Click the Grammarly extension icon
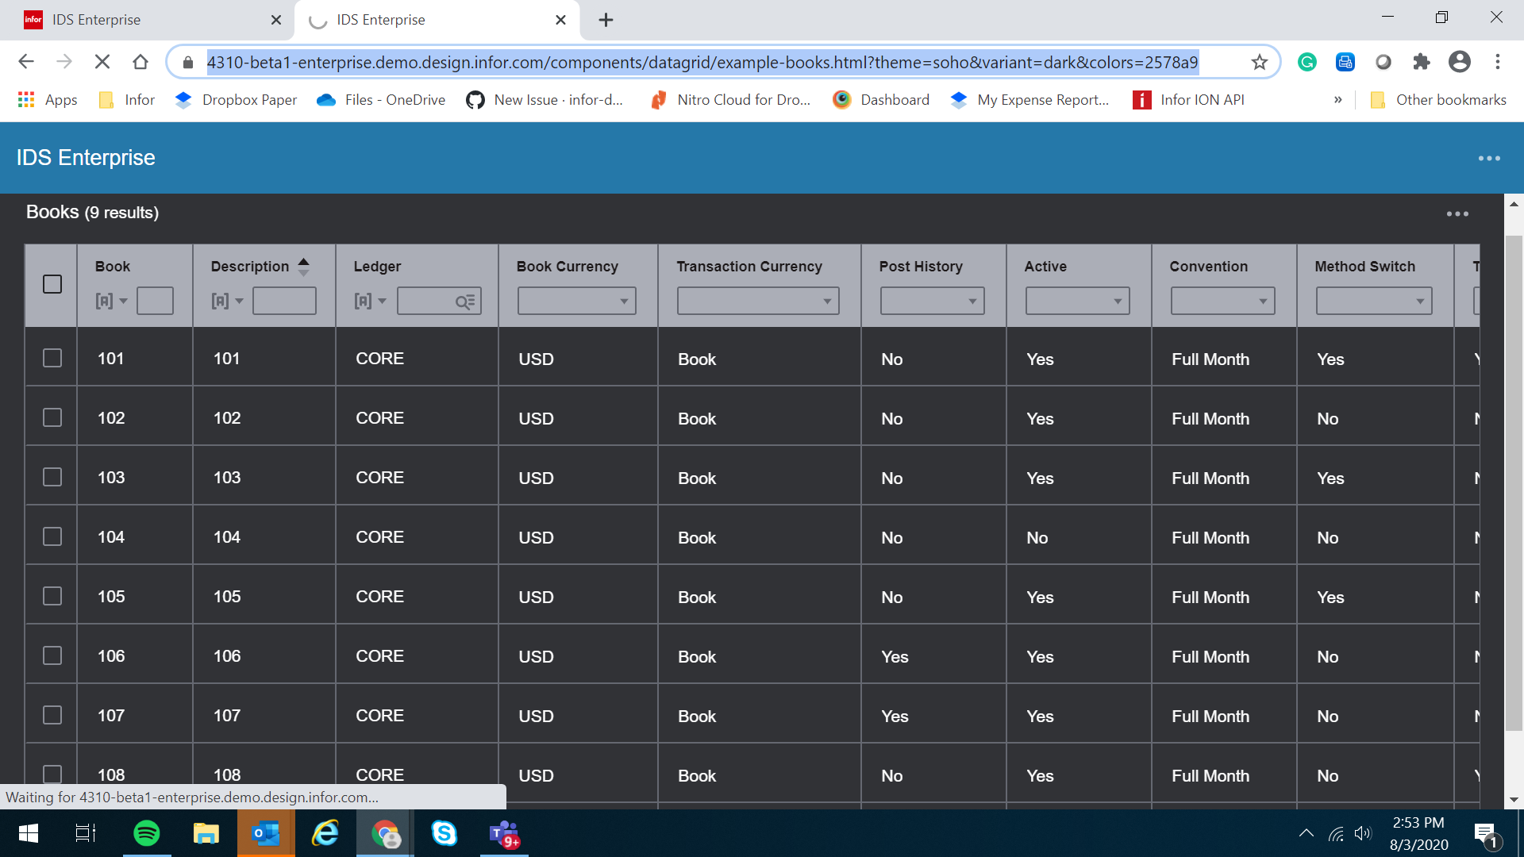The height and width of the screenshot is (857, 1524). click(x=1307, y=62)
